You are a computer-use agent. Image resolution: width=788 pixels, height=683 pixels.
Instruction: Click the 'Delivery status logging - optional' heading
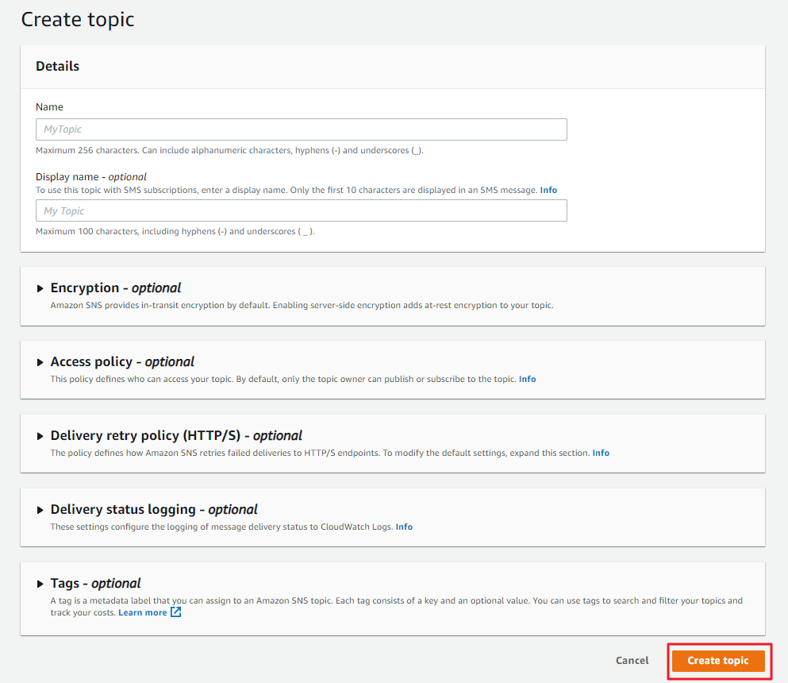154,510
